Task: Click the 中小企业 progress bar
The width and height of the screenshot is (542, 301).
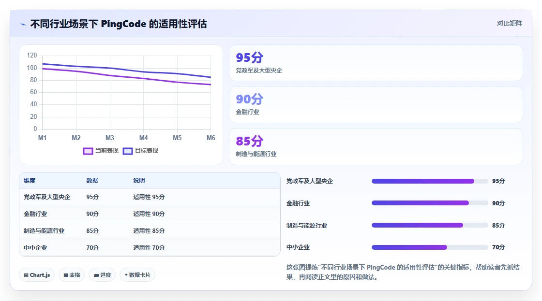Action: [x=430, y=247]
